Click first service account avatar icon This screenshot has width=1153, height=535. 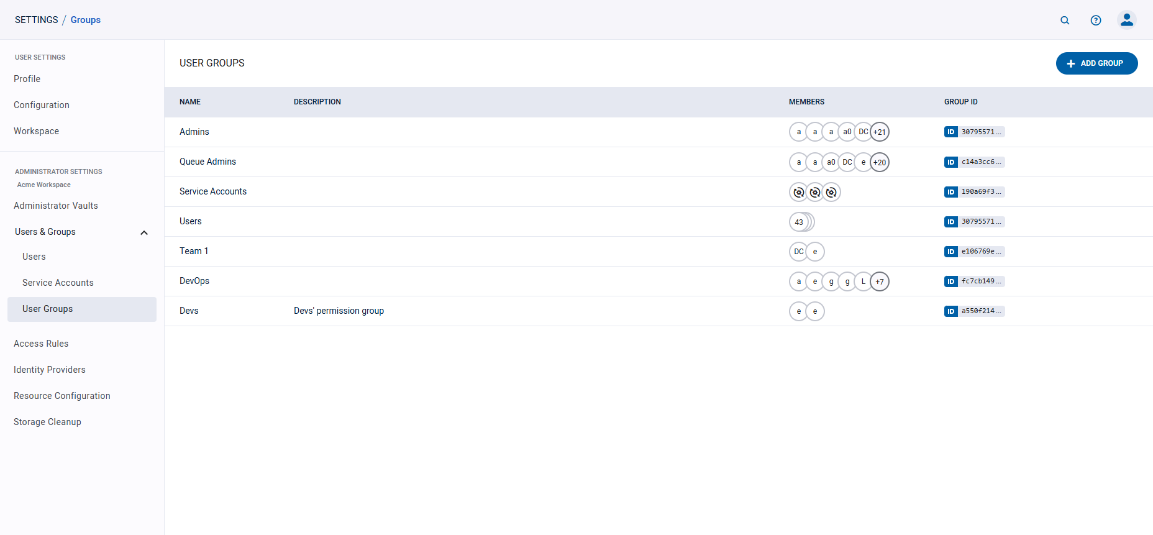point(798,192)
